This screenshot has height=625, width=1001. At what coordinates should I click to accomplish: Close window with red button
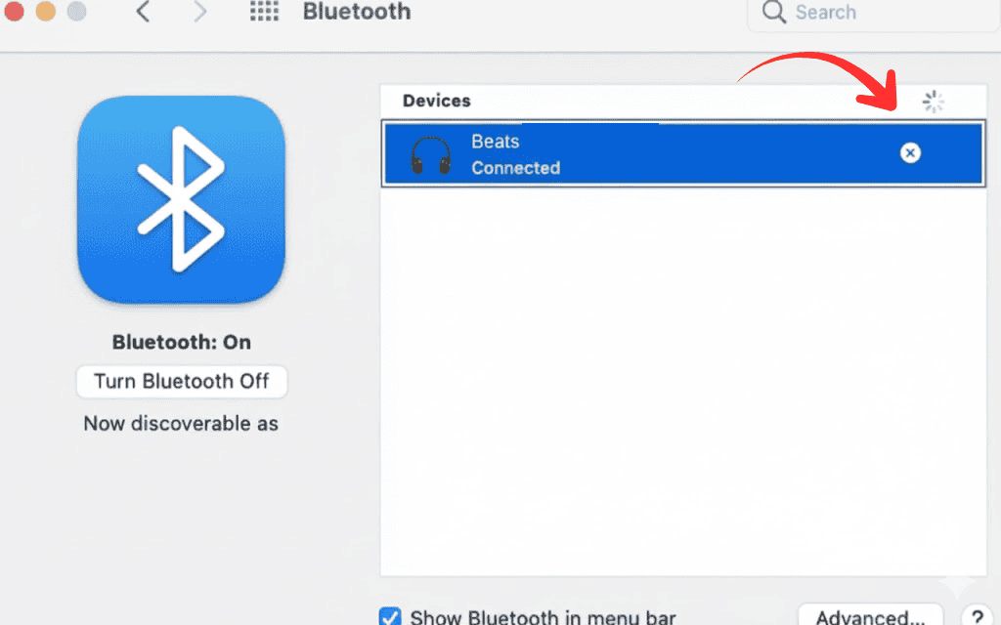[14, 12]
